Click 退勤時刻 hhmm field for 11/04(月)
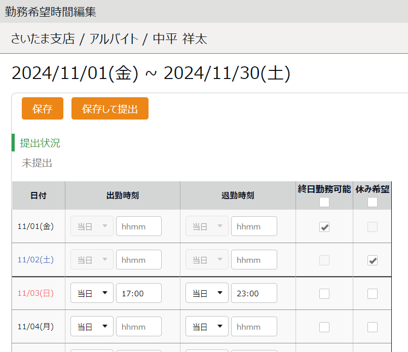This screenshot has width=408, height=352. coord(254,327)
